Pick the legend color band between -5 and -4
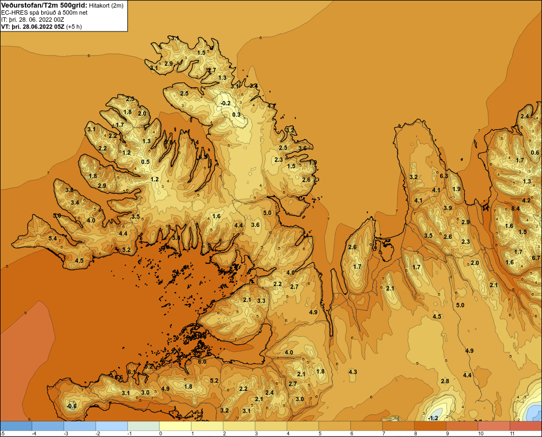 (16, 426)
